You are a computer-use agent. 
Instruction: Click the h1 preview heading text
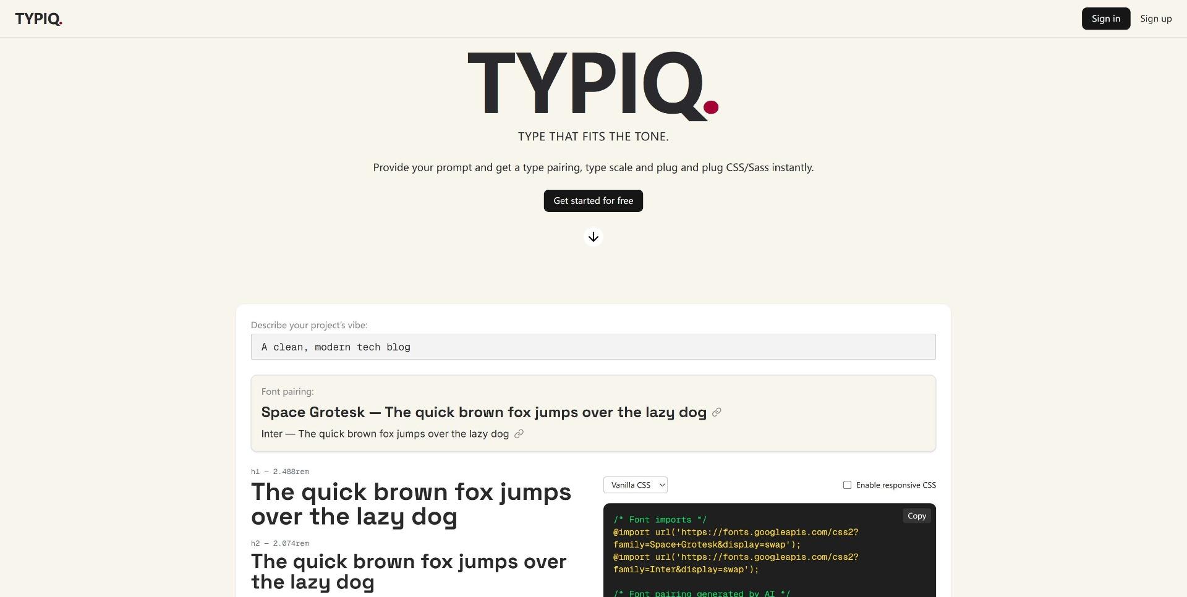(411, 504)
